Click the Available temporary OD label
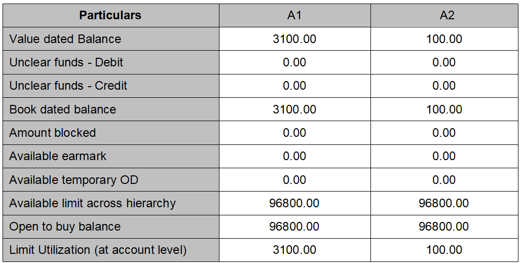This screenshot has height=263, width=522. tap(74, 180)
